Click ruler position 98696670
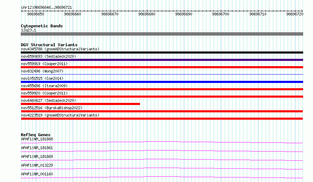Screen dimensions: 313x182 coord(110,14)
